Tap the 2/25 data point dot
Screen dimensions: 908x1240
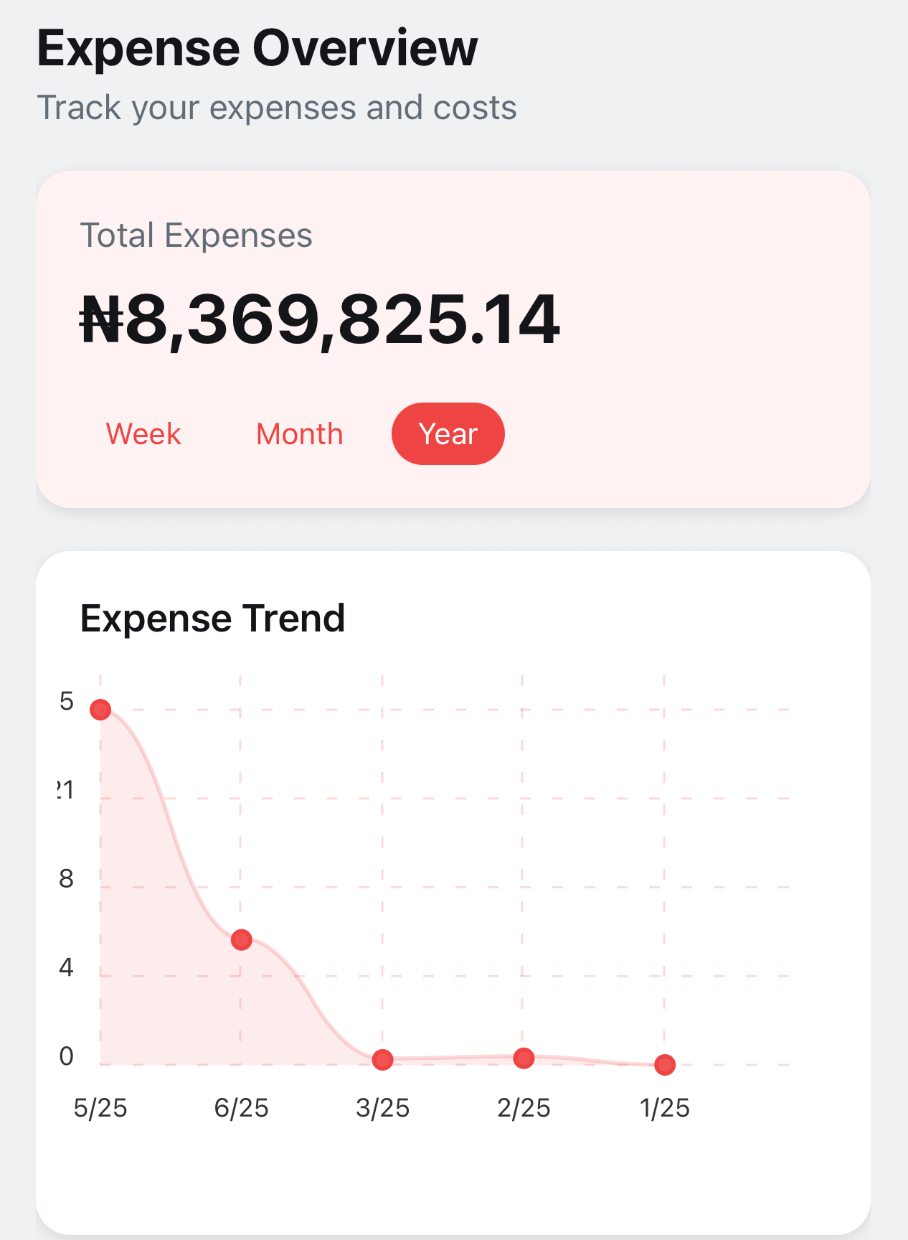(524, 1058)
